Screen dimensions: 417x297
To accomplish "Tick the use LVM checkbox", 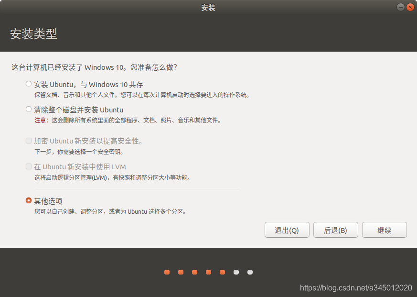I will (29, 166).
